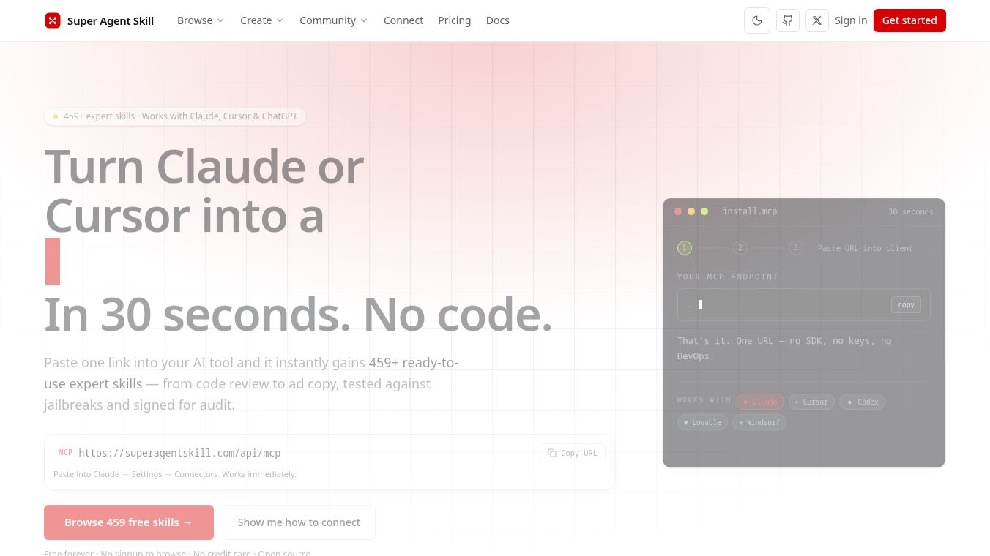Click the "30 seconds" label in install panel
This screenshot has height=556, width=990.
911,211
